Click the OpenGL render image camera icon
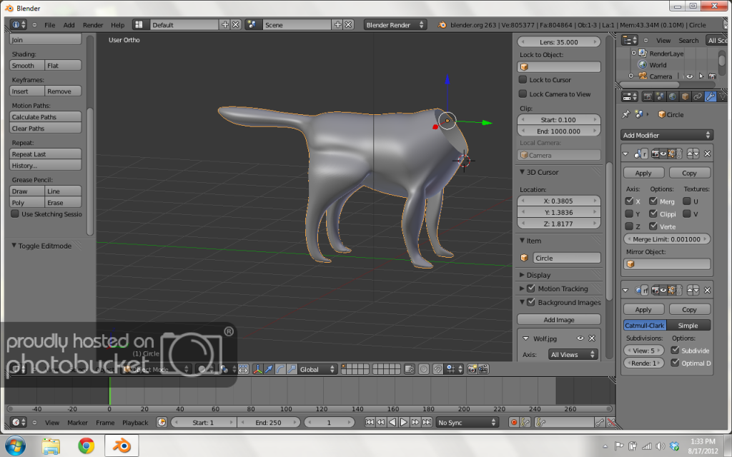Viewport: 732px width, 457px height. (x=472, y=369)
